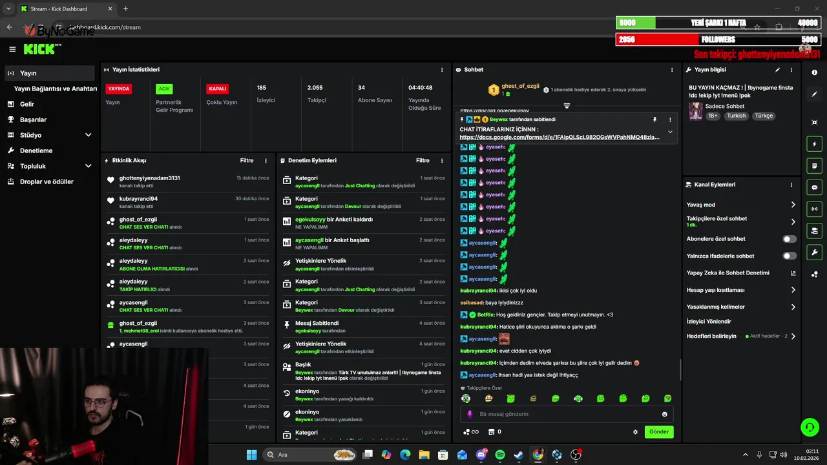Open Yavaş mod settings
The image size is (827, 465).
[x=741, y=205]
